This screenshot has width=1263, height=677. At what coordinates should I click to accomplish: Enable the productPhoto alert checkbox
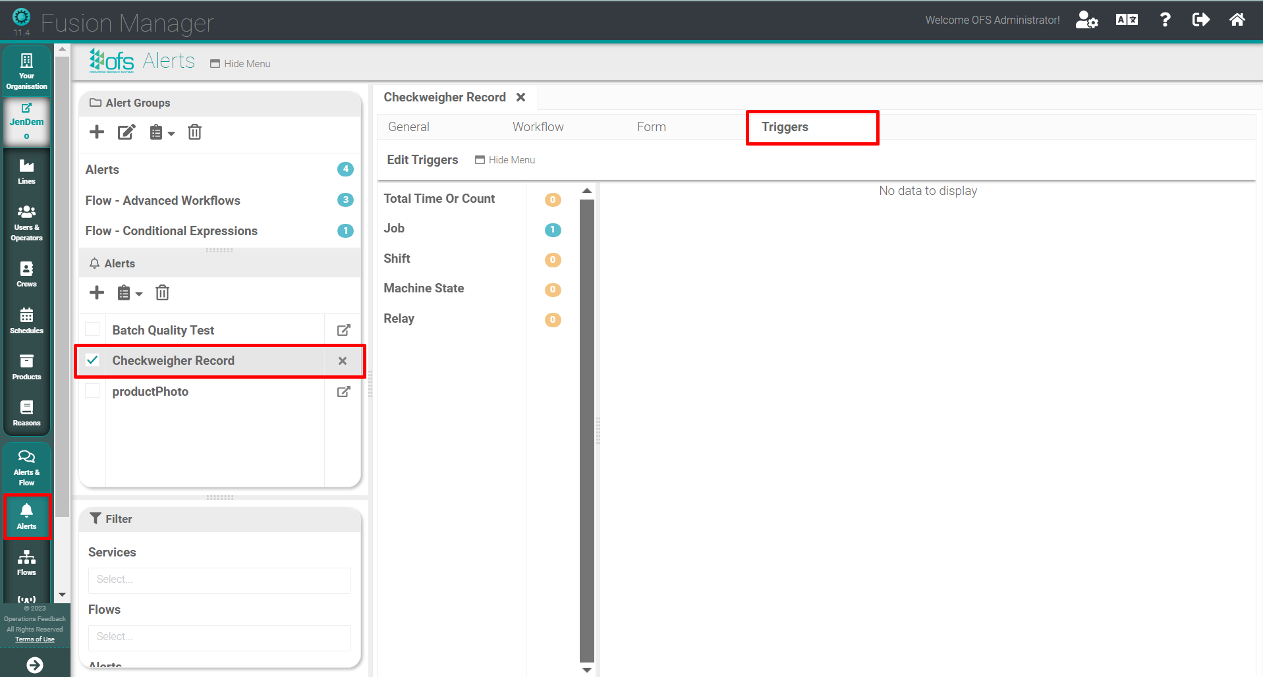tap(92, 391)
